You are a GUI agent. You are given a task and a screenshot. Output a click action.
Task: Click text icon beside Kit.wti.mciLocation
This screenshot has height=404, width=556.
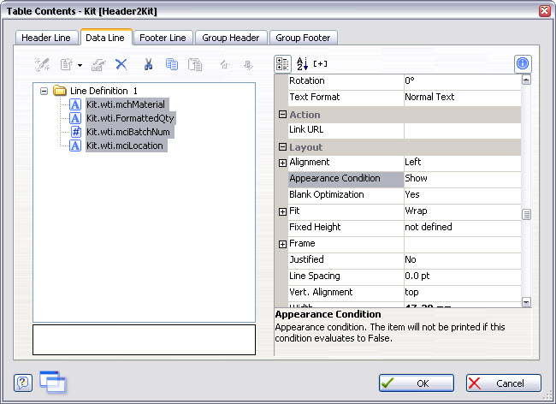click(75, 146)
